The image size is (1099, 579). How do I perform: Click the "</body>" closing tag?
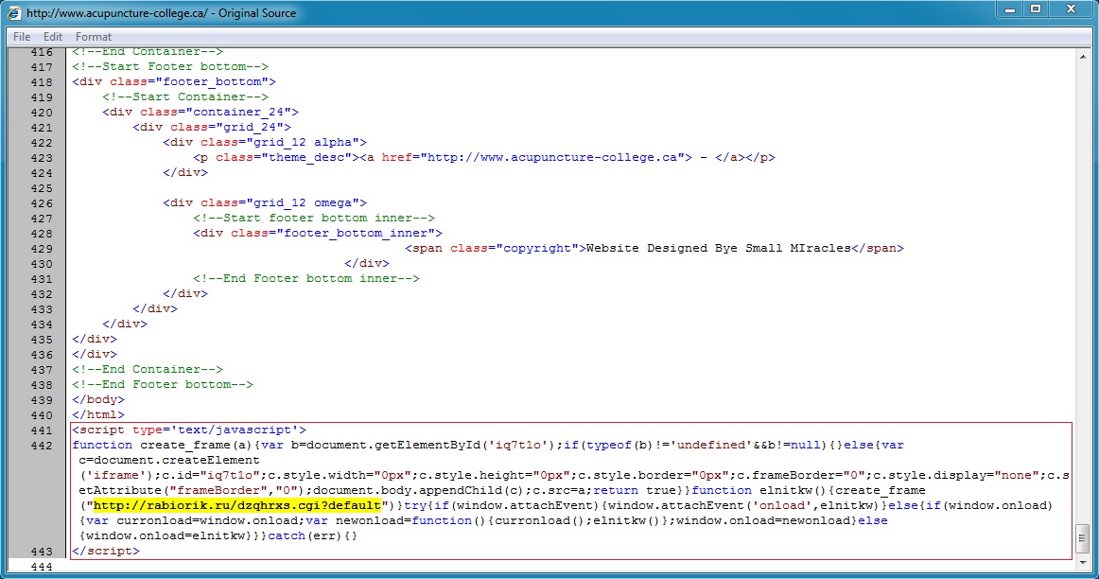(x=98, y=399)
